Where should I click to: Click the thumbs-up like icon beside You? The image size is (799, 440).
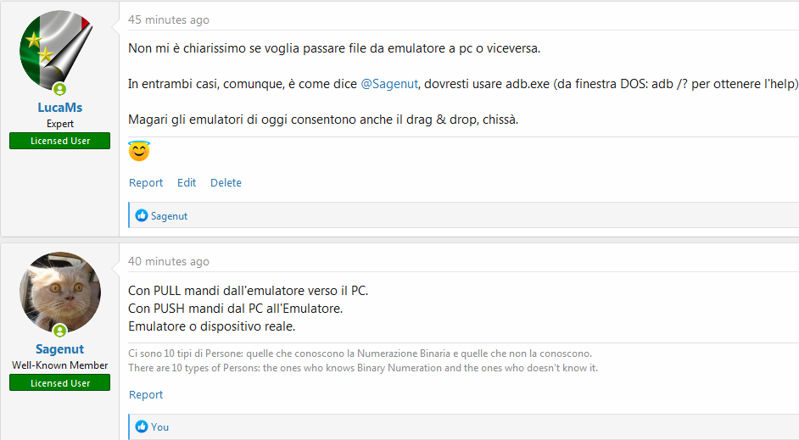142,427
